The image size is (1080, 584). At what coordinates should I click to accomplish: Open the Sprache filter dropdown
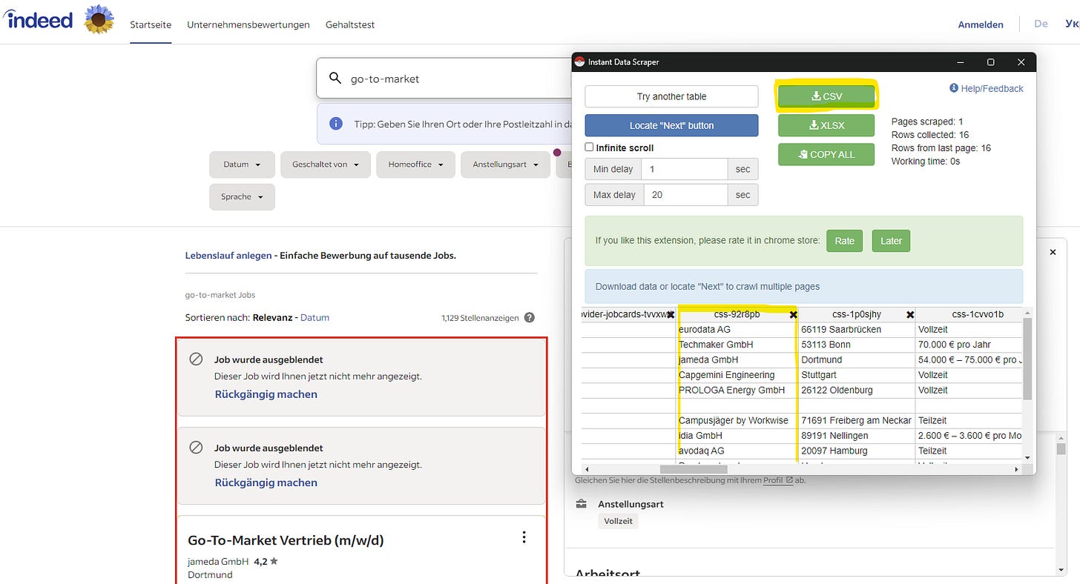pos(242,197)
